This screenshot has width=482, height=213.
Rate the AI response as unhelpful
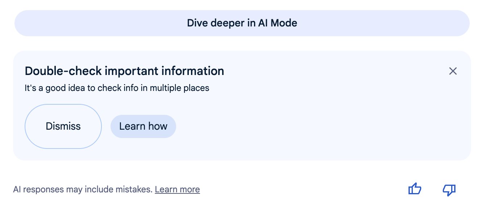pyautogui.click(x=449, y=189)
